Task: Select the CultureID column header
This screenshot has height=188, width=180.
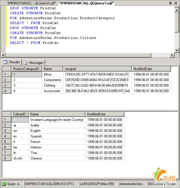Action: click(x=20, y=114)
